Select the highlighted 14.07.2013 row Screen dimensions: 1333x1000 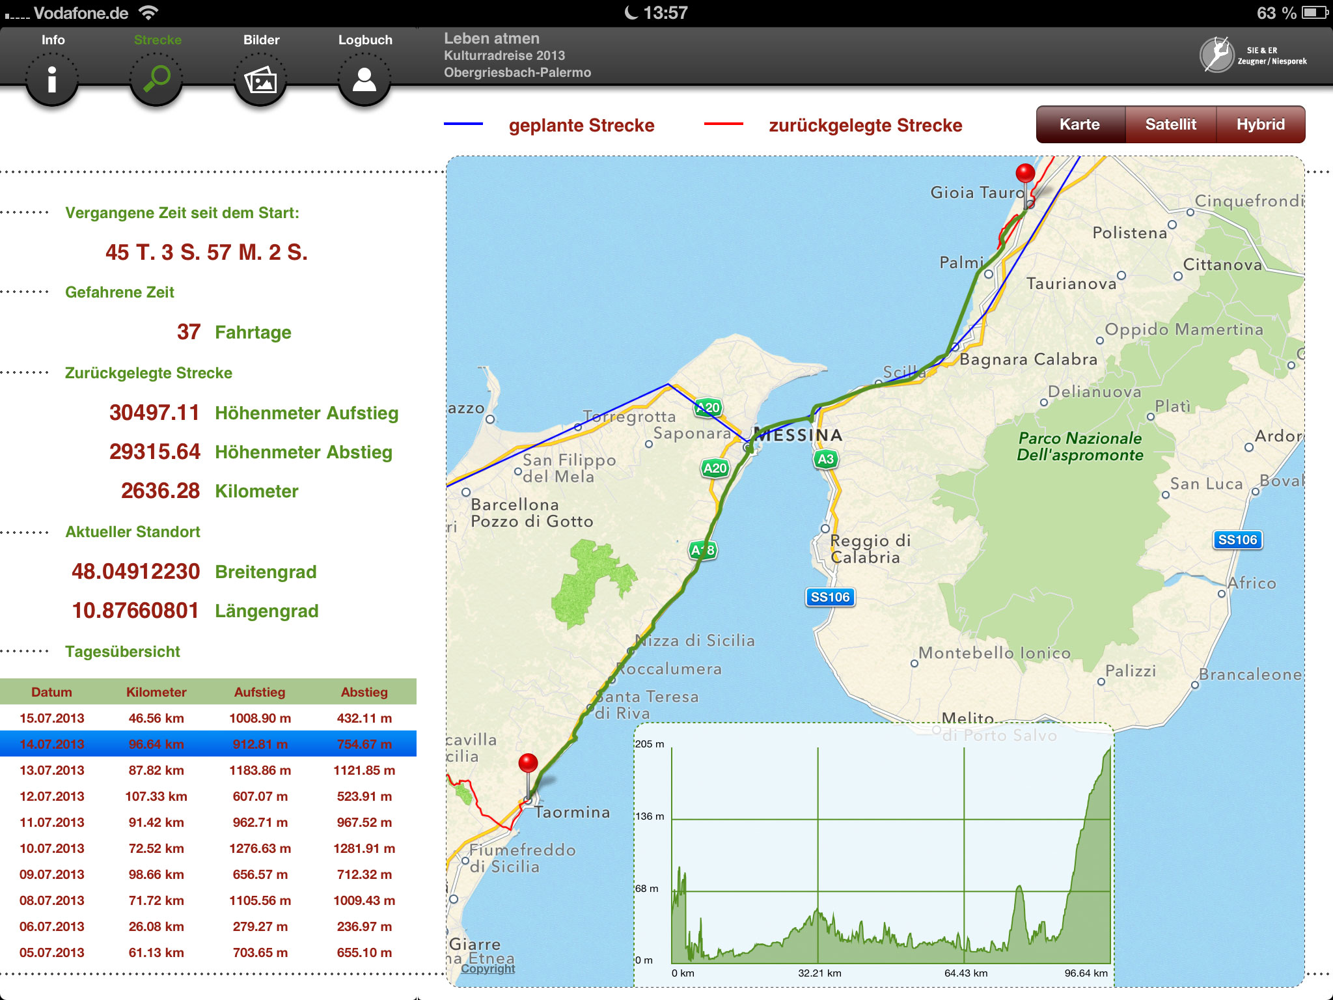point(208,743)
